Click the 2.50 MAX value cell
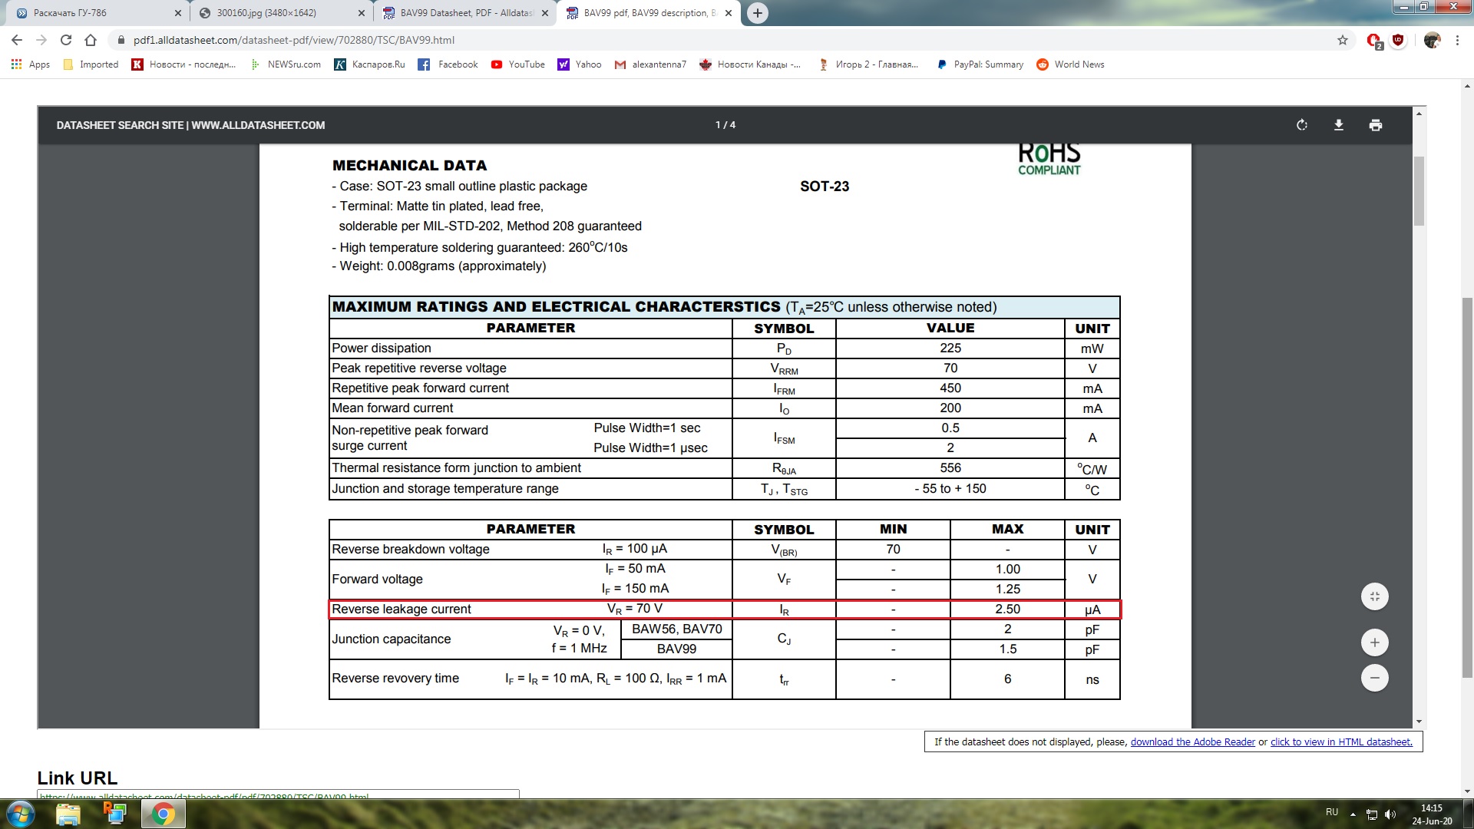This screenshot has width=1474, height=829. point(1007,609)
